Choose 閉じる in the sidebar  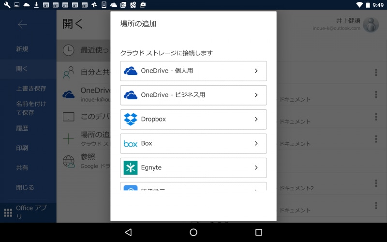(x=25, y=187)
